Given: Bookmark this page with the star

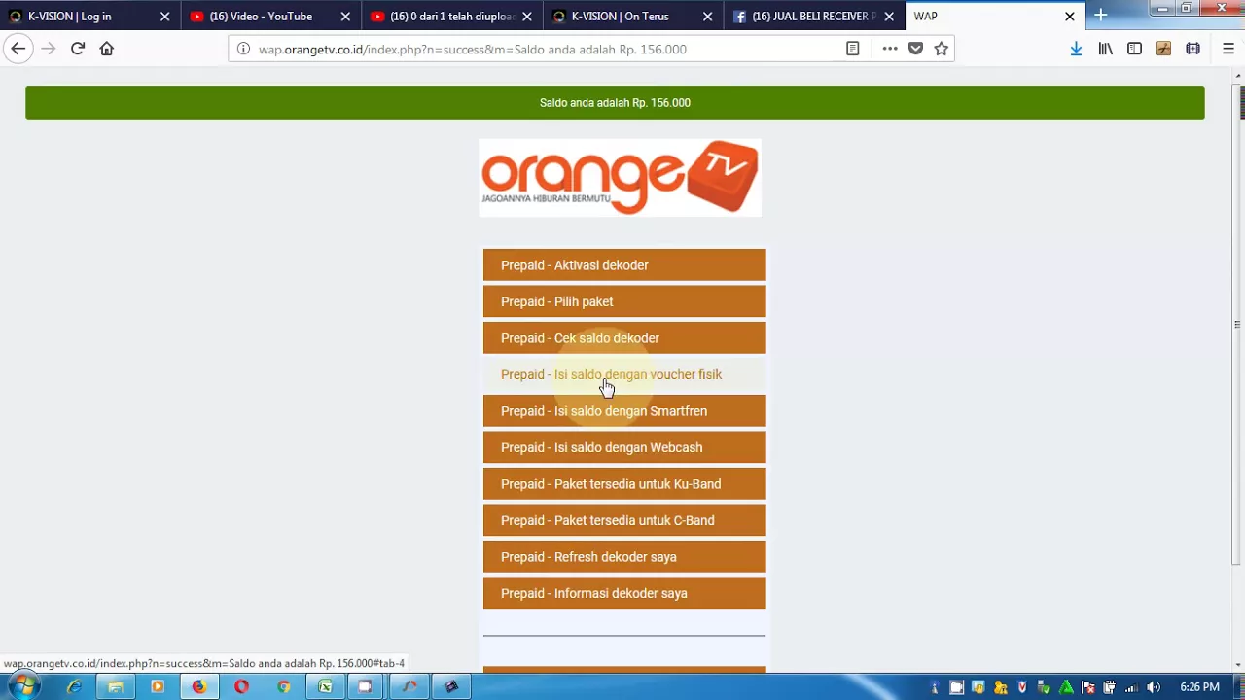Looking at the screenshot, I should coord(941,49).
